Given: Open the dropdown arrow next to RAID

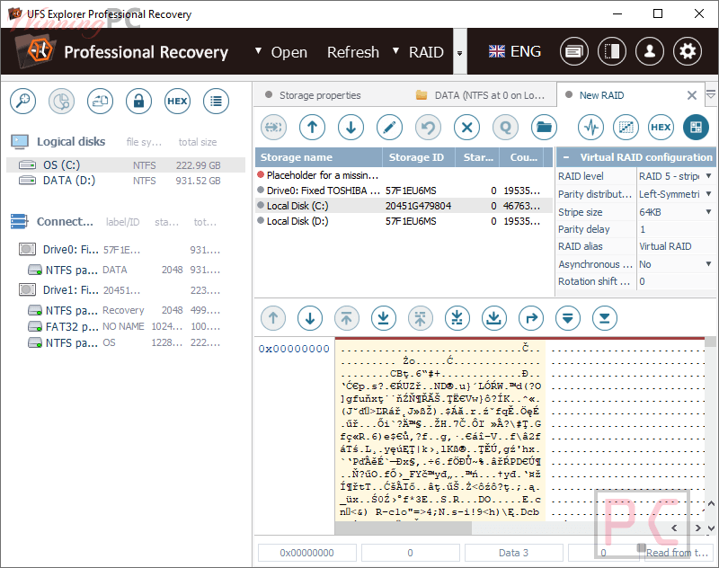Looking at the screenshot, I should coord(395,51).
